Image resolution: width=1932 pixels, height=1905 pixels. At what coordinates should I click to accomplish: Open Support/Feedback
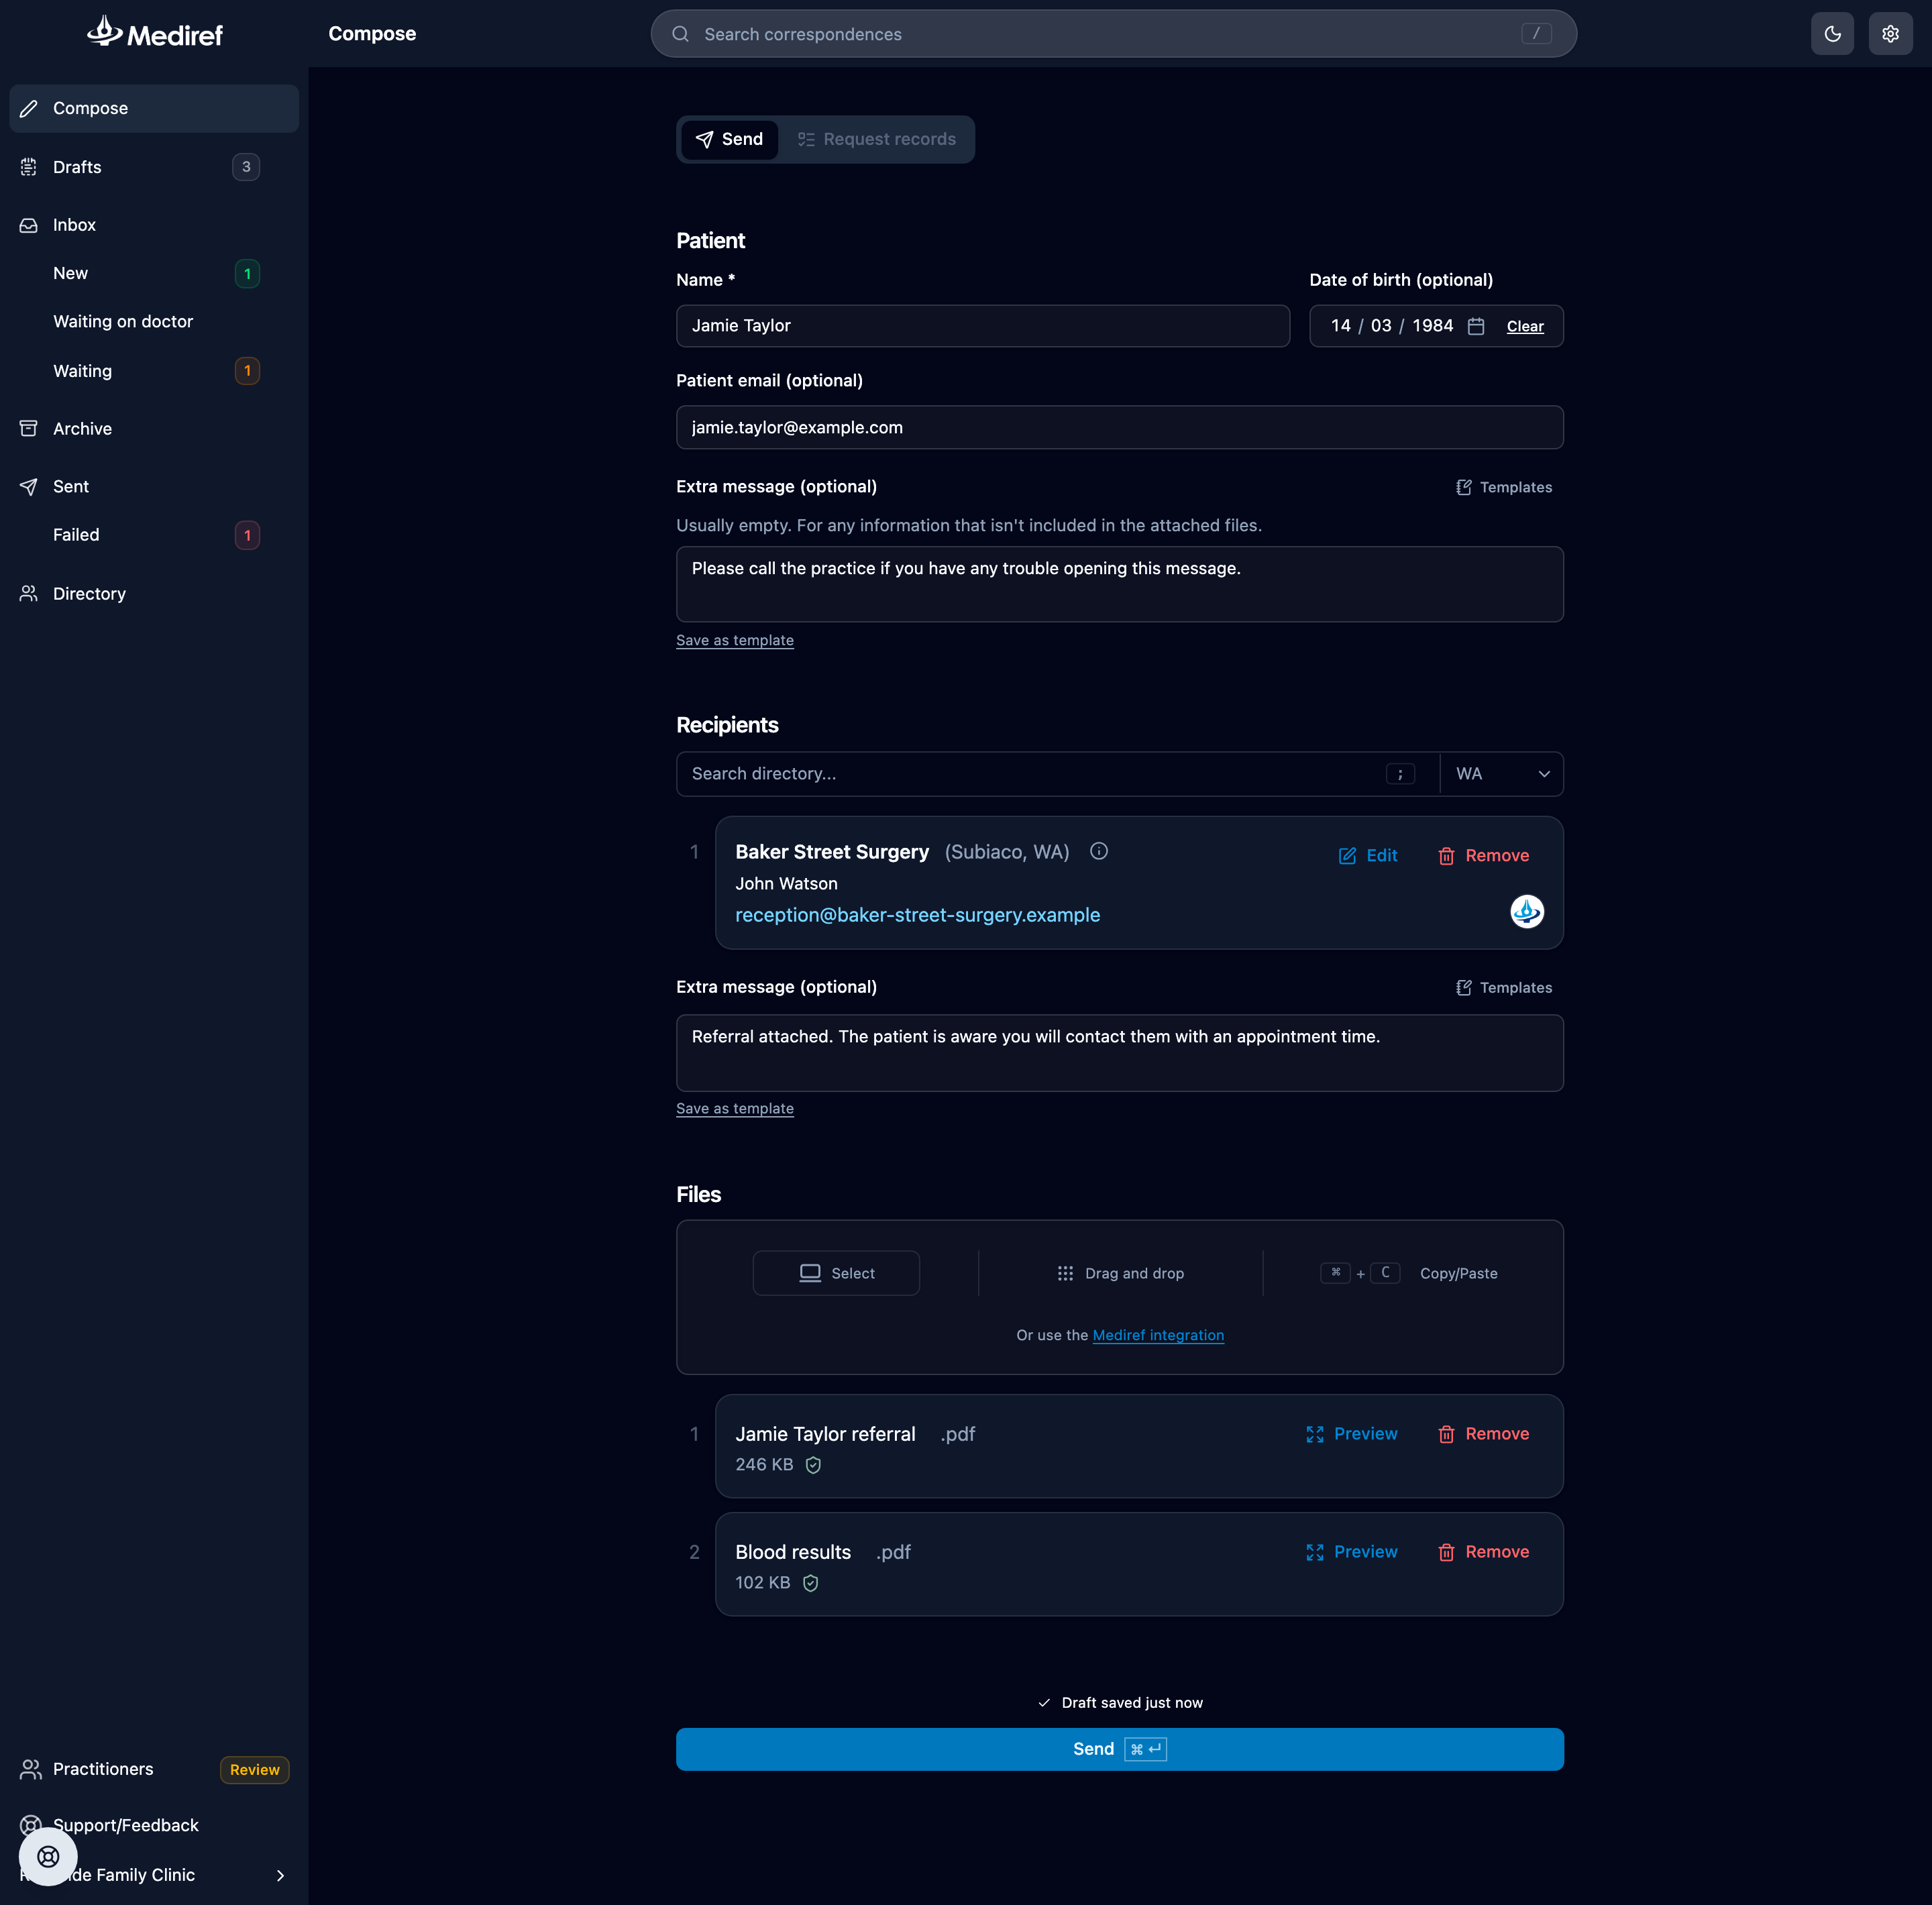(125, 1825)
